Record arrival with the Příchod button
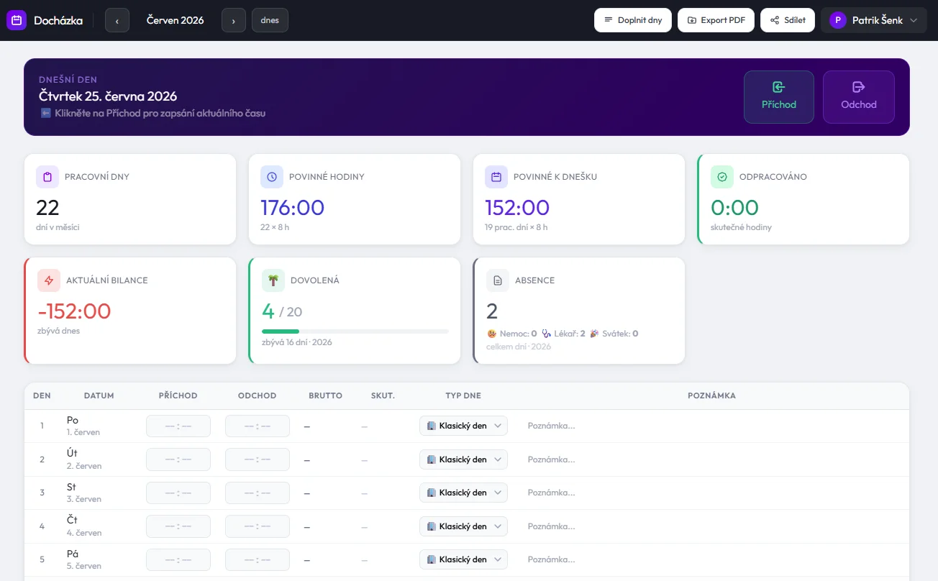 coord(779,97)
